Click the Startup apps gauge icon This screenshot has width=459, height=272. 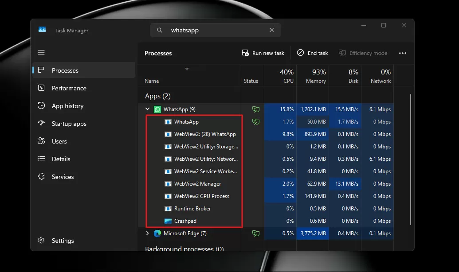click(x=41, y=123)
